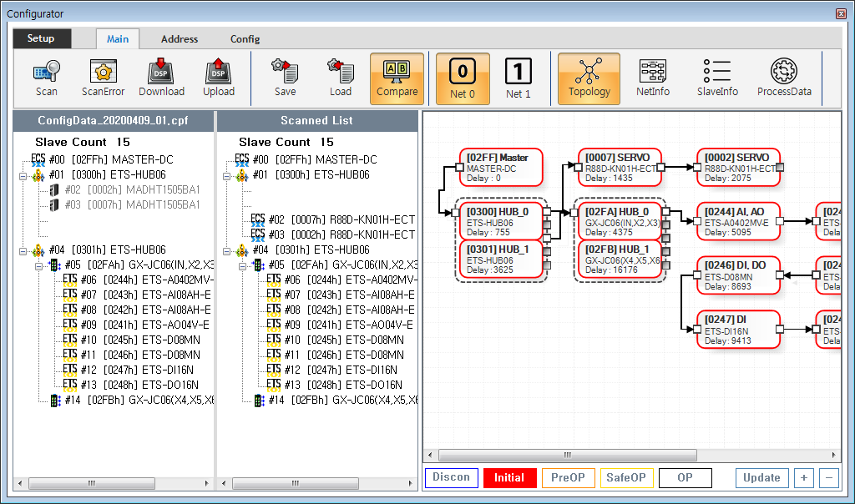Collapse #04 ETS-HUB06 in Scanned List
The width and height of the screenshot is (855, 504).
225,250
